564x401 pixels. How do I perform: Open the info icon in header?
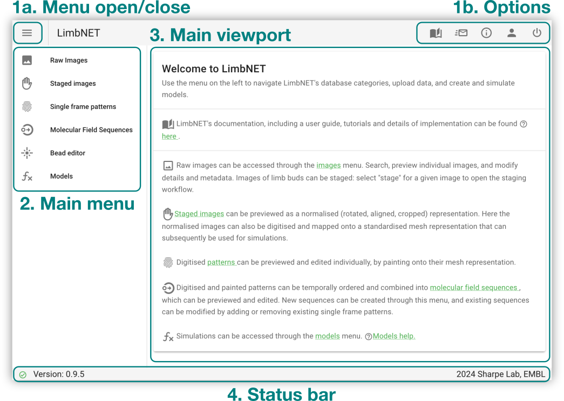tap(486, 33)
